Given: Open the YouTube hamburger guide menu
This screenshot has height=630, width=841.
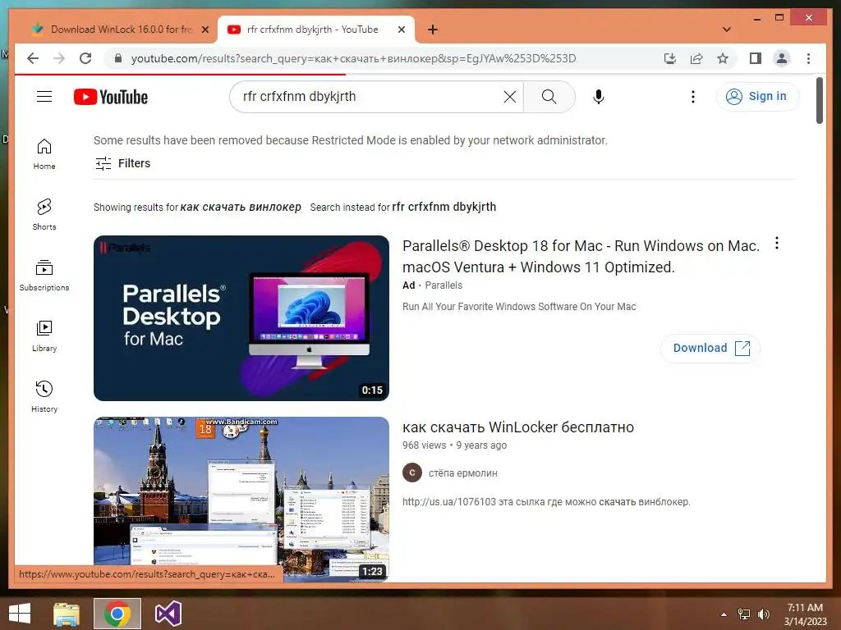Looking at the screenshot, I should (44, 97).
